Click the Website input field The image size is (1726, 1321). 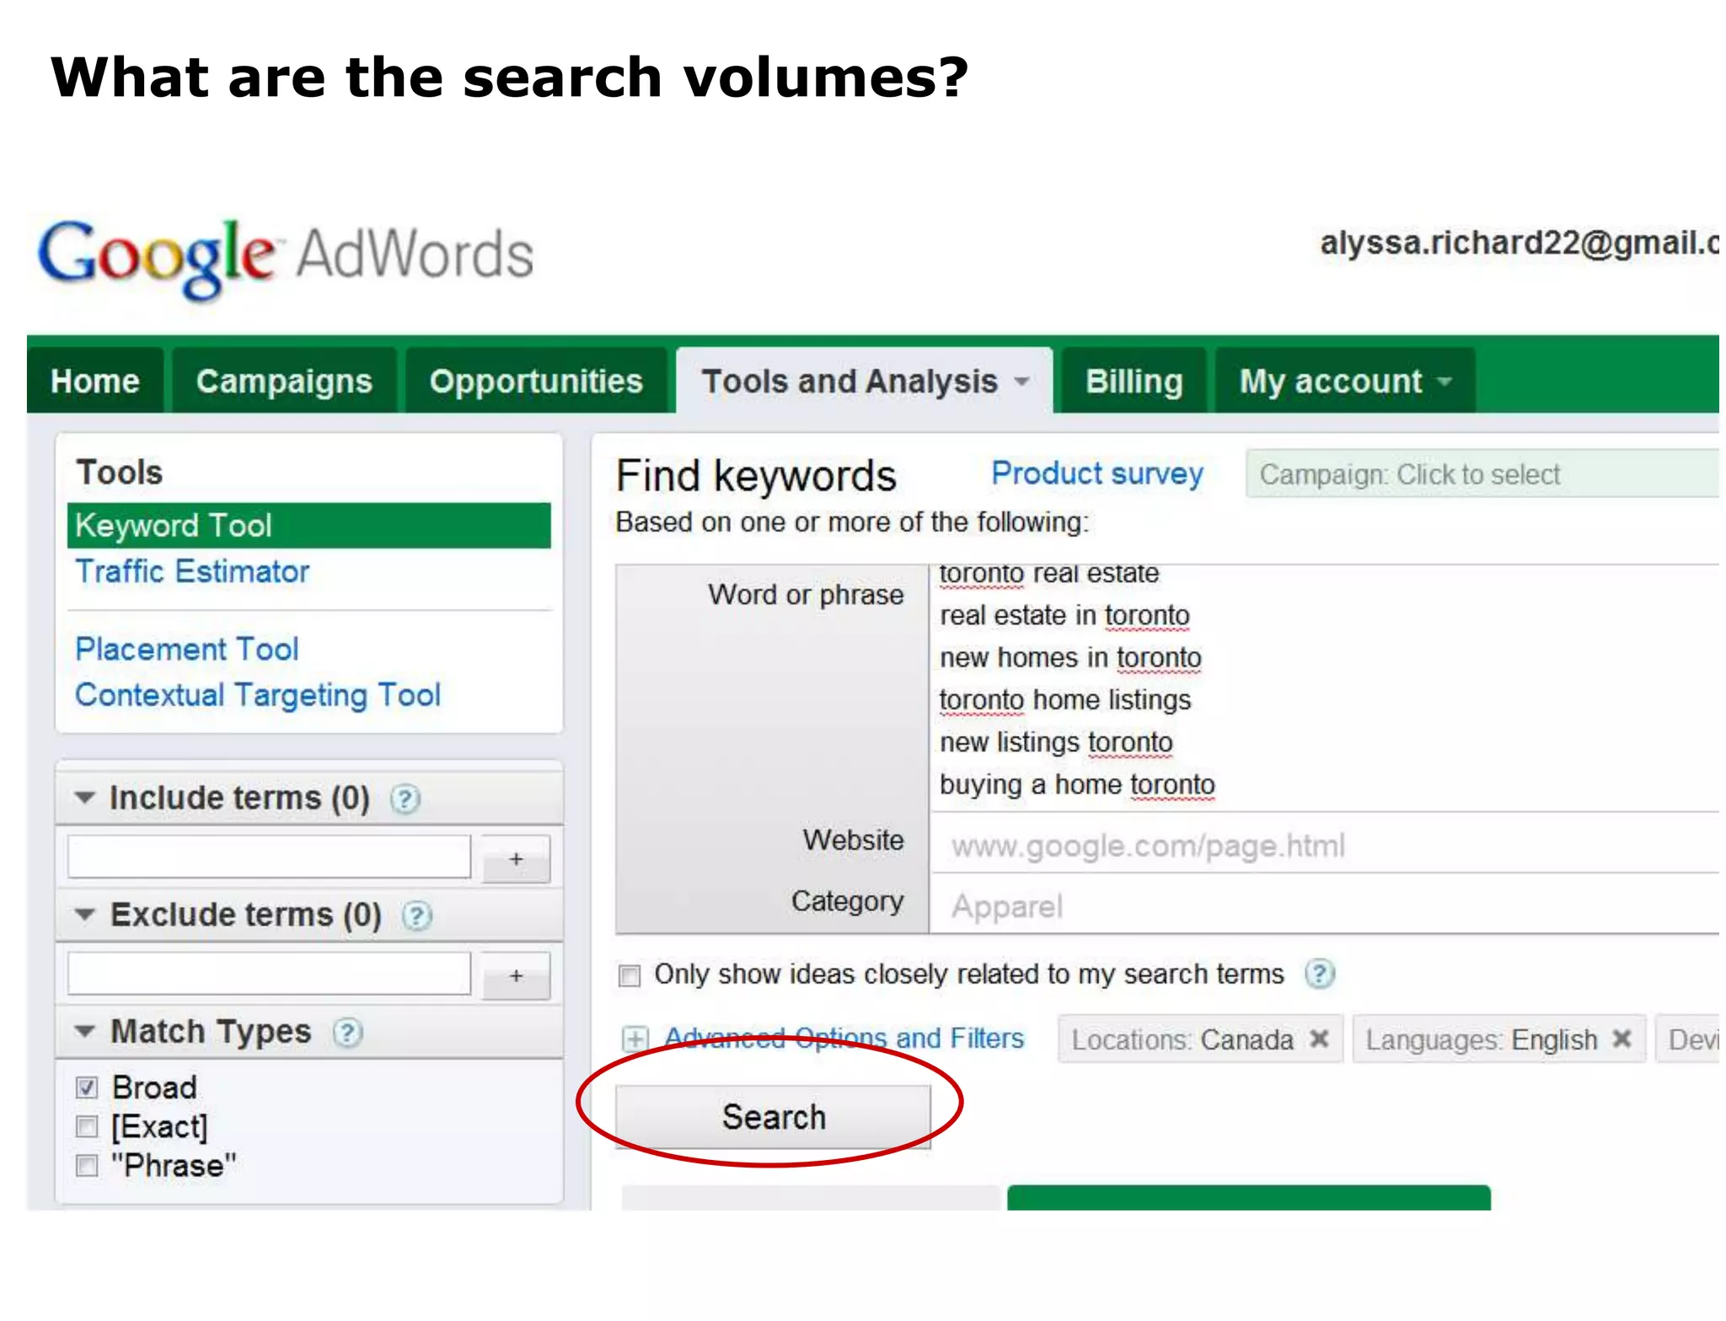tap(1325, 846)
